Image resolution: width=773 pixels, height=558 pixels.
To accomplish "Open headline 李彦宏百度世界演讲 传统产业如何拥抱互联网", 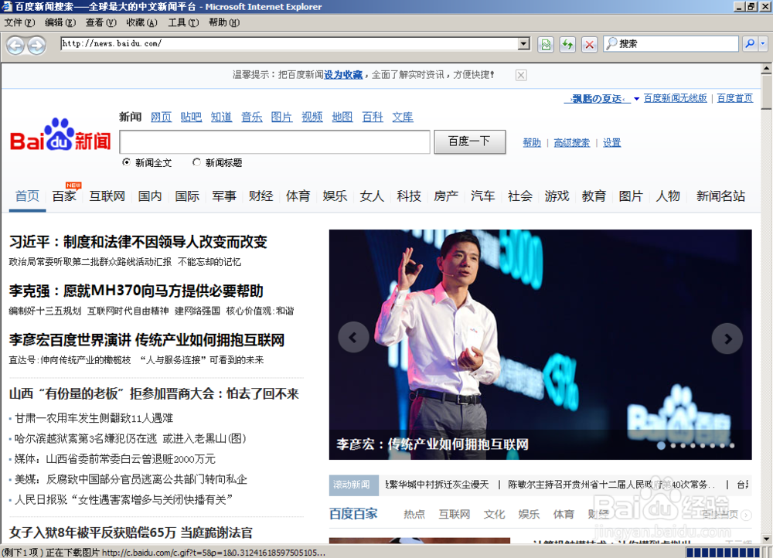I will [x=146, y=340].
